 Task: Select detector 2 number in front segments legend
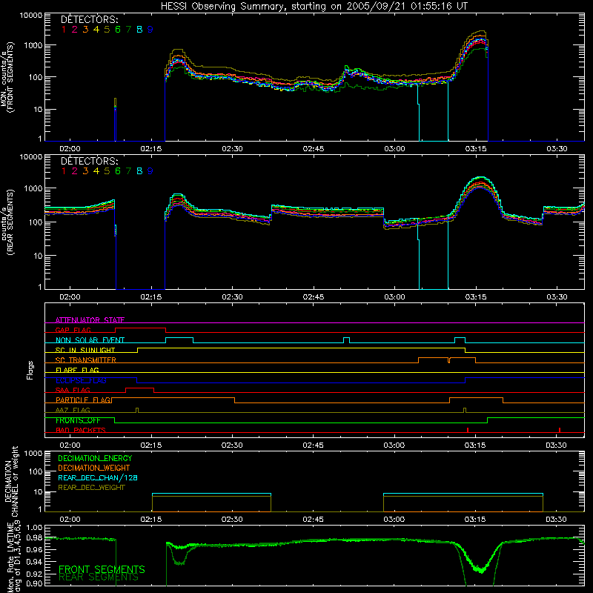[75, 30]
